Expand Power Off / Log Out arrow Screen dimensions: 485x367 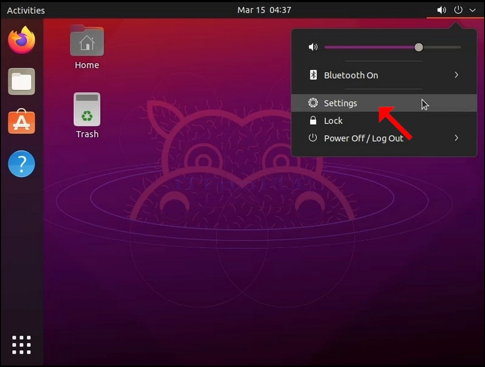tap(456, 138)
